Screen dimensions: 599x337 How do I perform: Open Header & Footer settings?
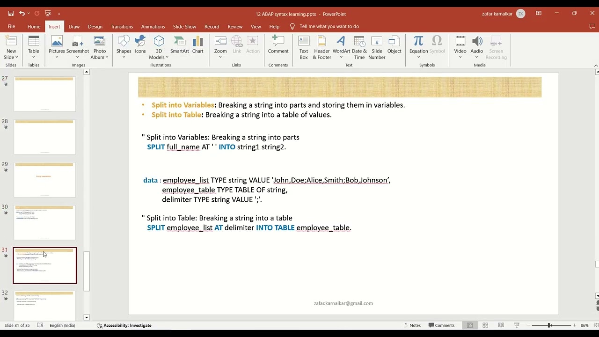click(x=322, y=48)
